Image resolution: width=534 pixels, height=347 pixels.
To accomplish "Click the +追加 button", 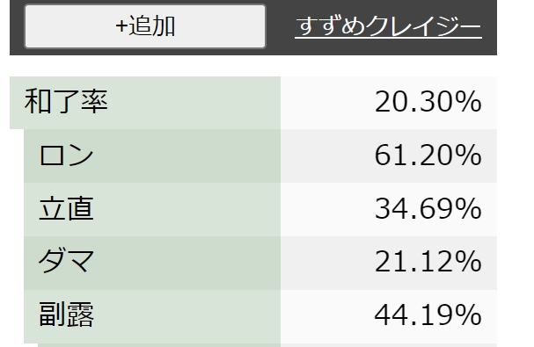I will (x=145, y=26).
